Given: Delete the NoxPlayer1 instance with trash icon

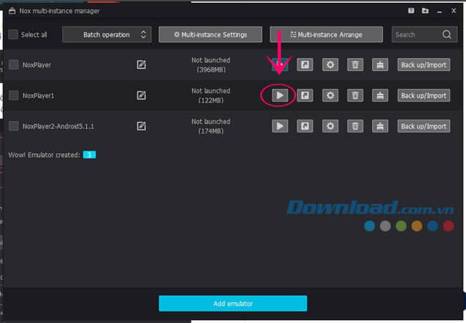Looking at the screenshot, I should pyautogui.click(x=355, y=95).
